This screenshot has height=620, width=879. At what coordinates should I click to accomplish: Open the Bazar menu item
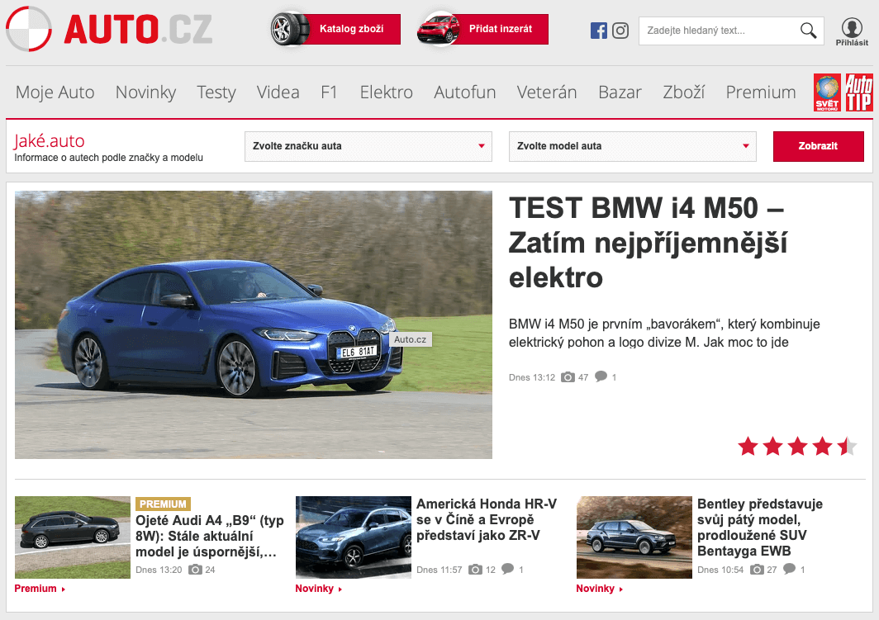620,92
